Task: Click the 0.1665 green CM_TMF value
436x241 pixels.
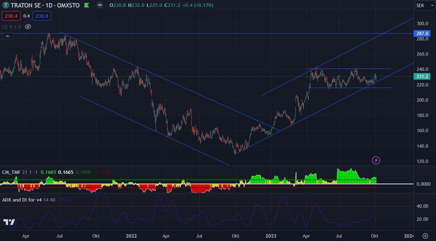Action: pos(48,172)
